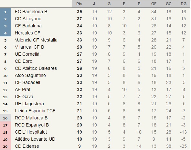Open the UE Cornellà team link
Viewport: 191px width, 150px height.
click(27, 54)
